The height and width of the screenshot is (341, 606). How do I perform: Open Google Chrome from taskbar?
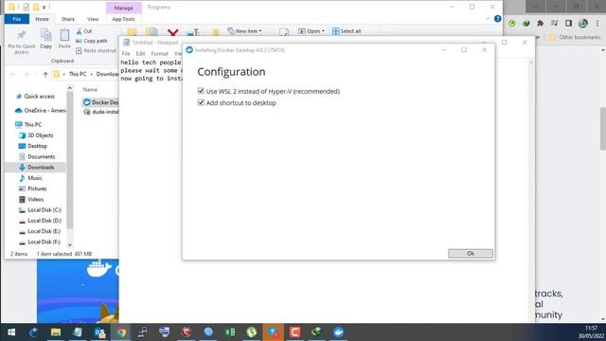[121, 332]
